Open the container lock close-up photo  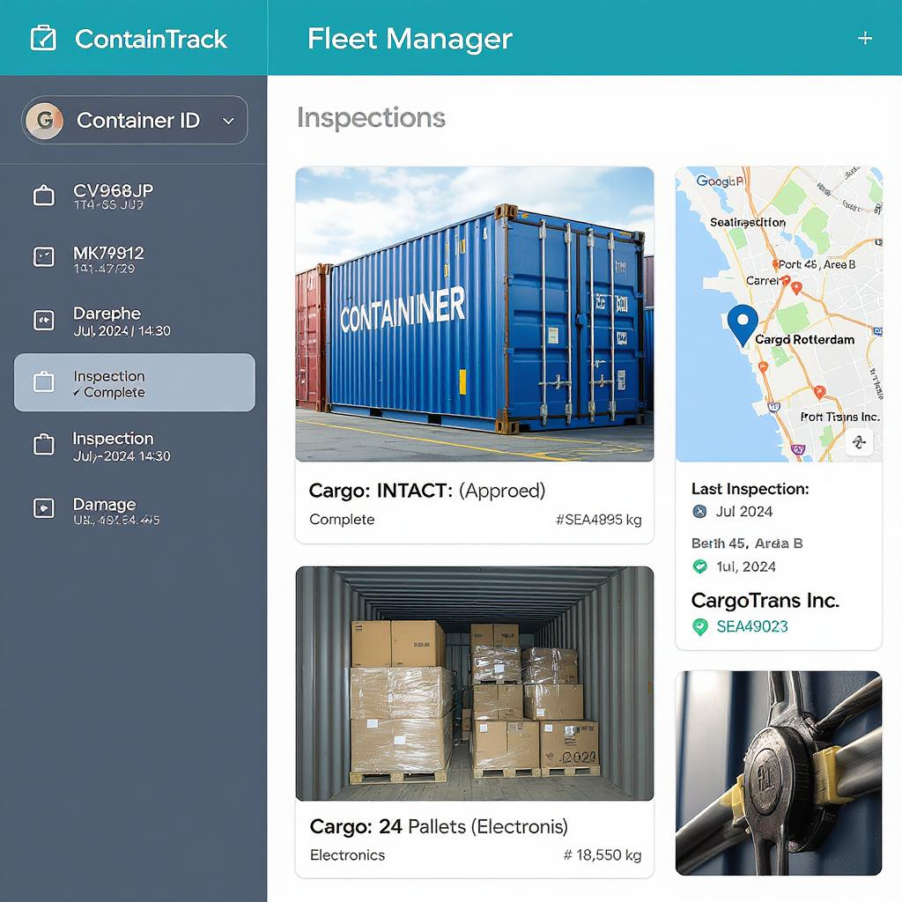[779, 773]
